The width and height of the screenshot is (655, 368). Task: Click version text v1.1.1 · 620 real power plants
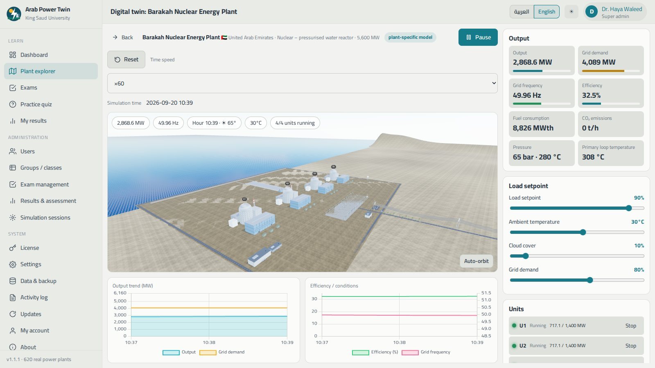click(x=39, y=359)
